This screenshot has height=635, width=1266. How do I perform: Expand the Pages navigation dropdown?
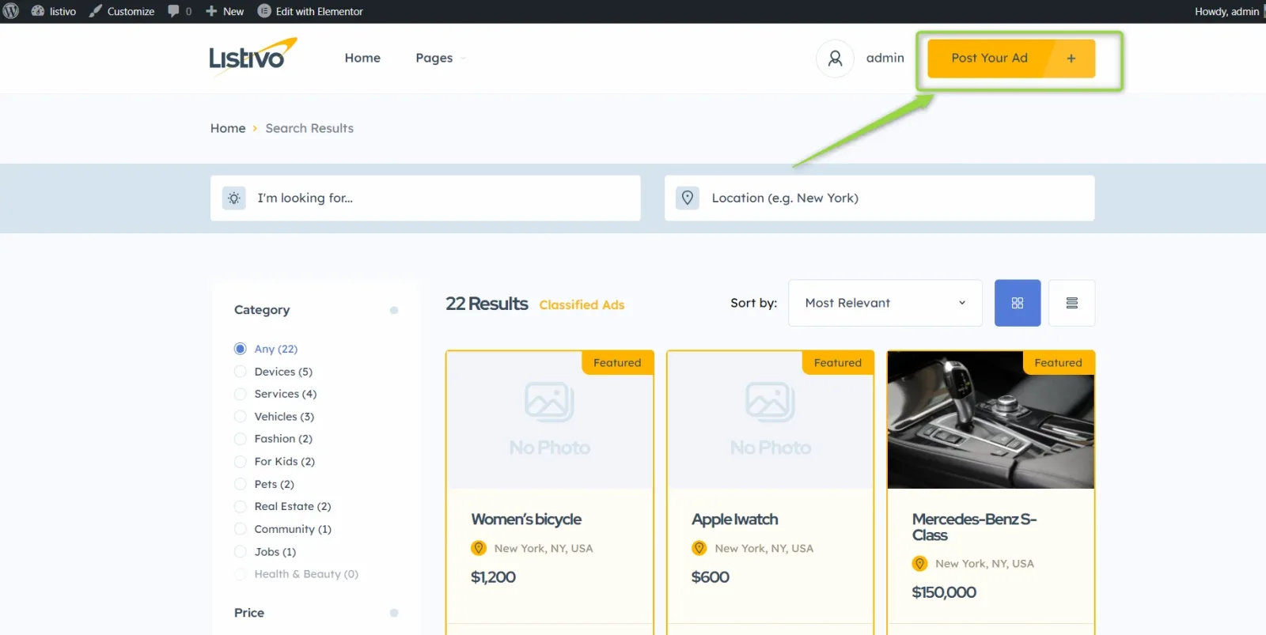tap(440, 58)
